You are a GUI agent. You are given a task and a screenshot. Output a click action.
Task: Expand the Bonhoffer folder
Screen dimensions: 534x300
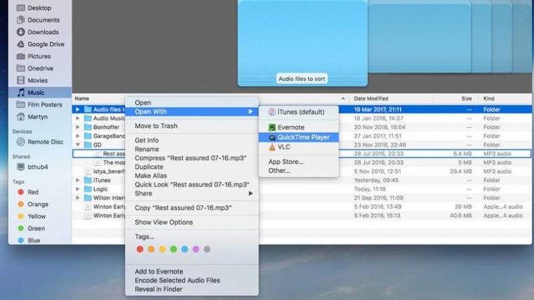click(78, 127)
